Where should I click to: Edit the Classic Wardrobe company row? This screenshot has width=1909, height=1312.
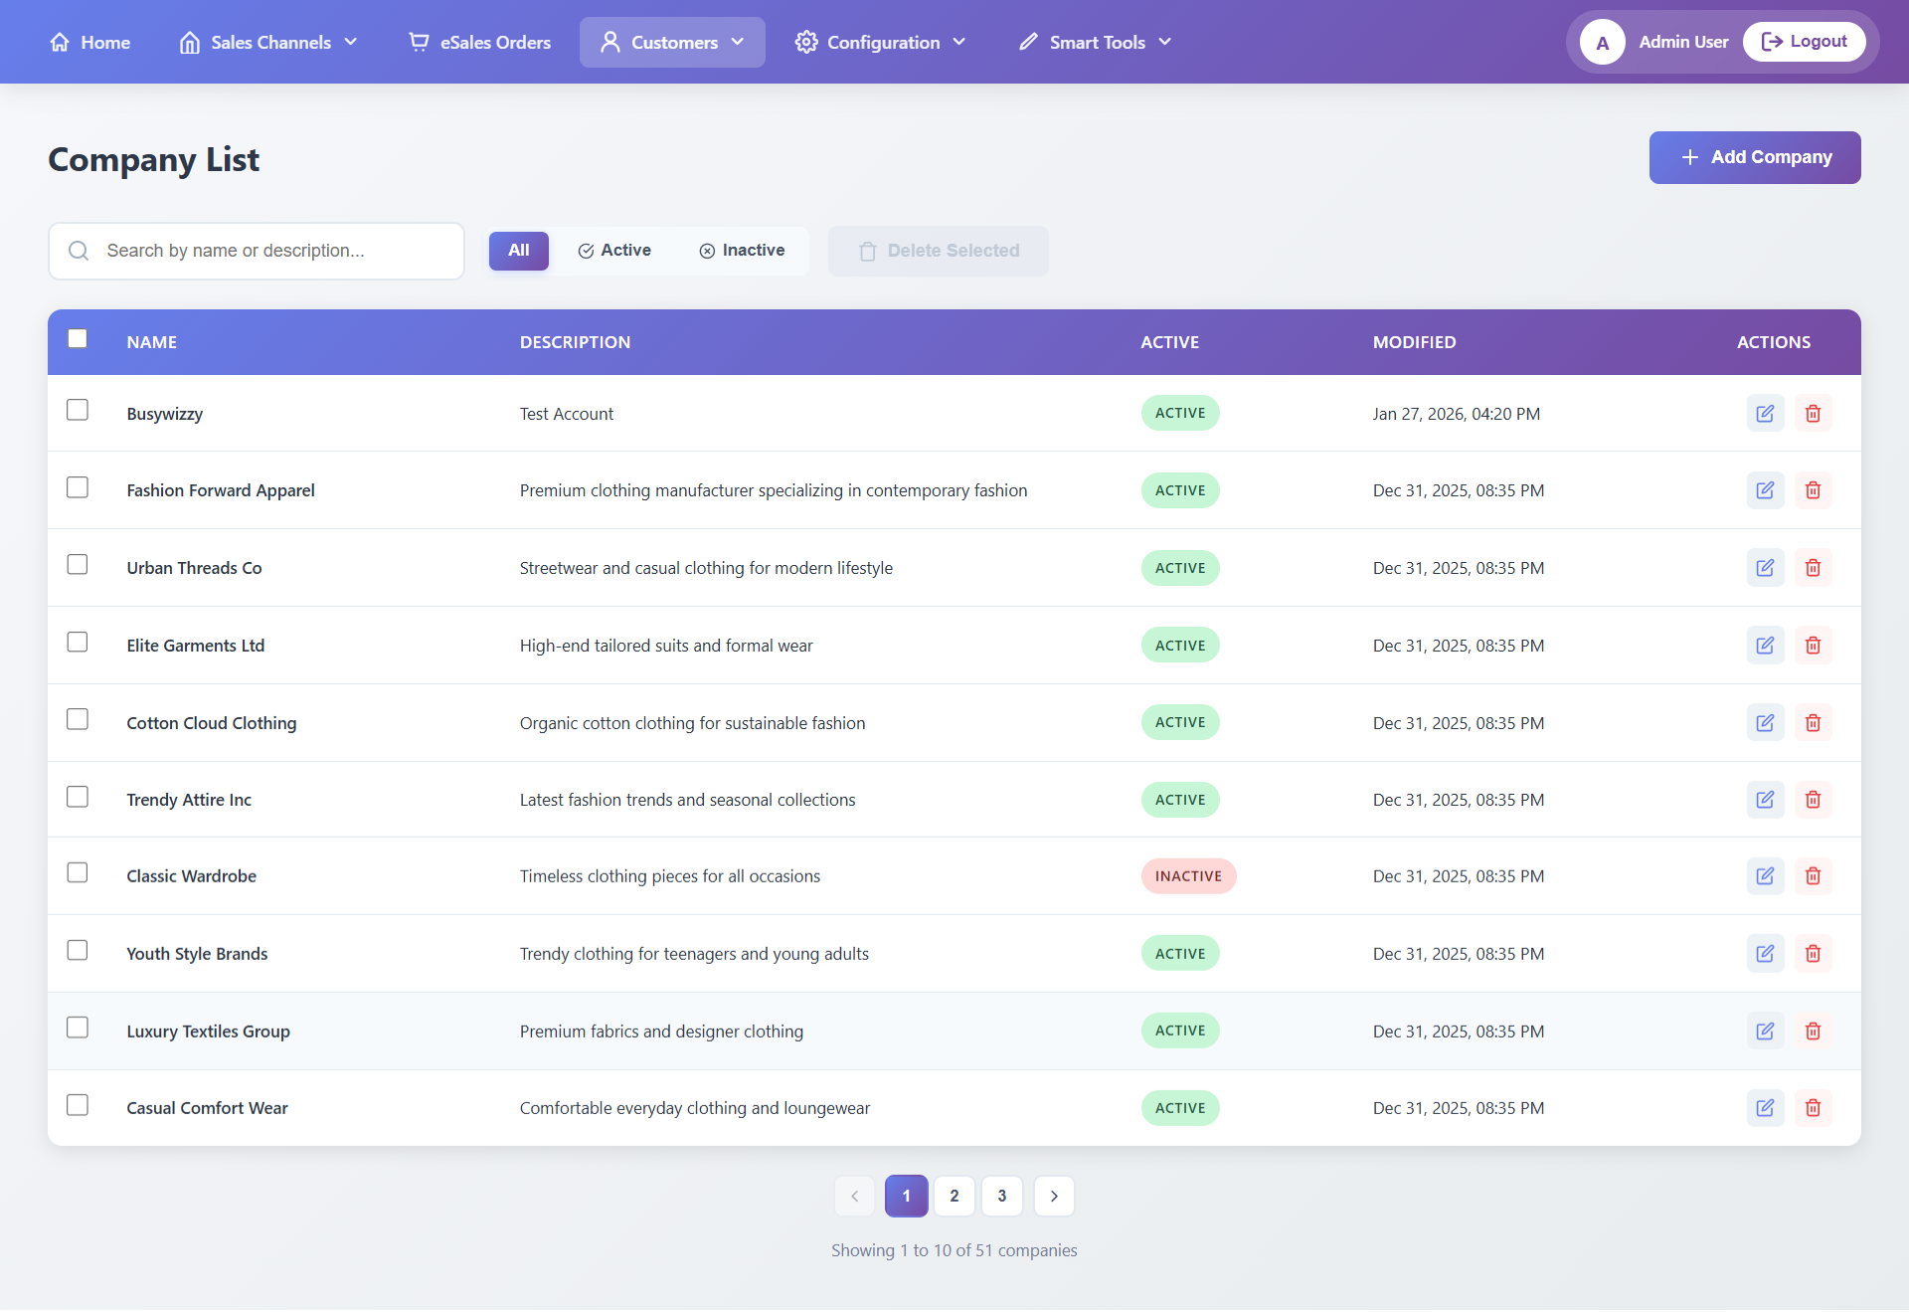pyautogui.click(x=1765, y=876)
